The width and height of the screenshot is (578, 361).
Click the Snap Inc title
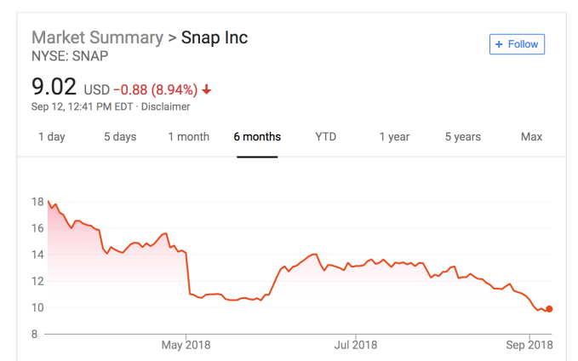(x=215, y=38)
